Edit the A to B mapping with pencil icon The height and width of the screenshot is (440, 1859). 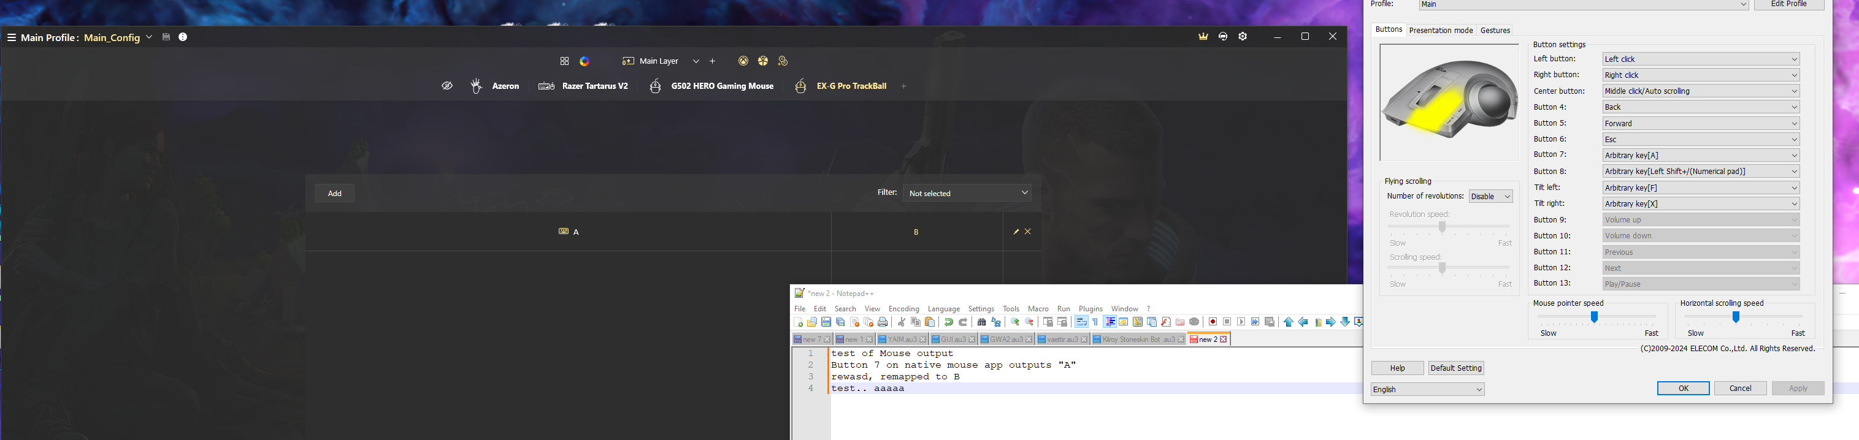click(1016, 232)
